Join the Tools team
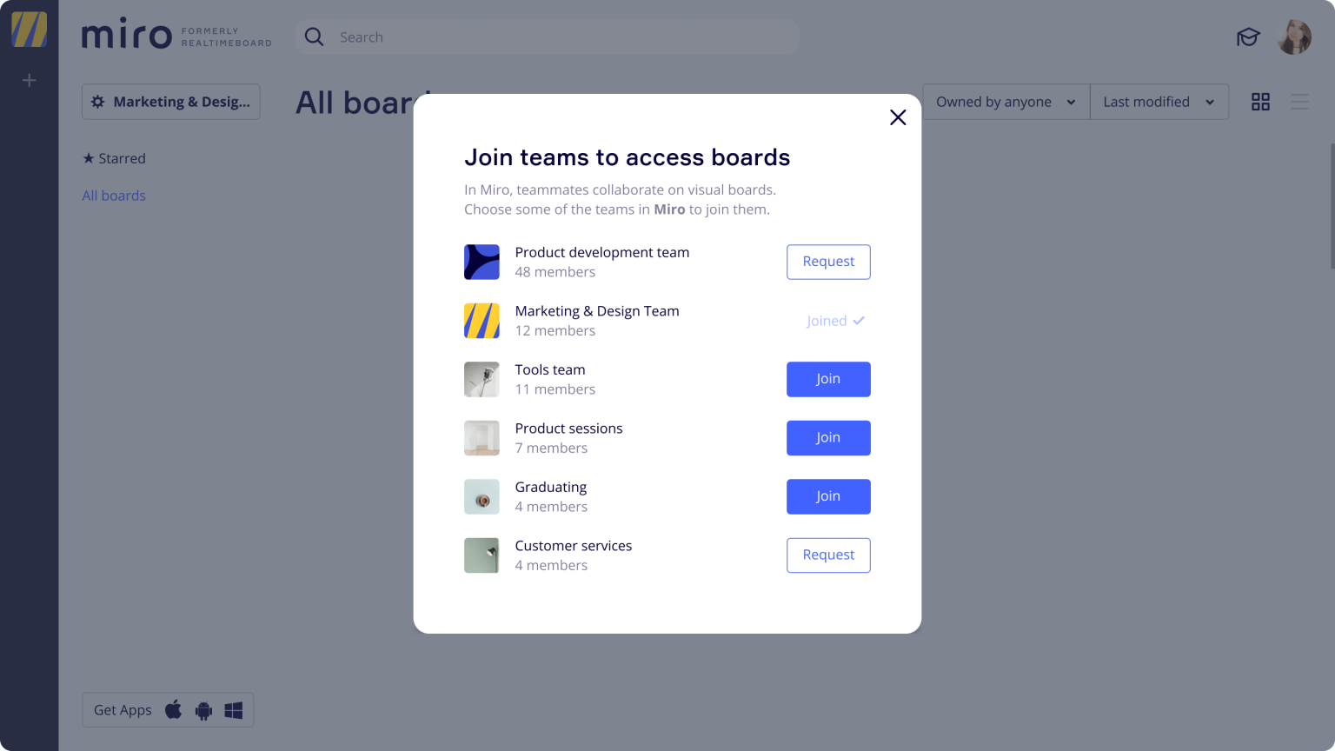 [827, 379]
